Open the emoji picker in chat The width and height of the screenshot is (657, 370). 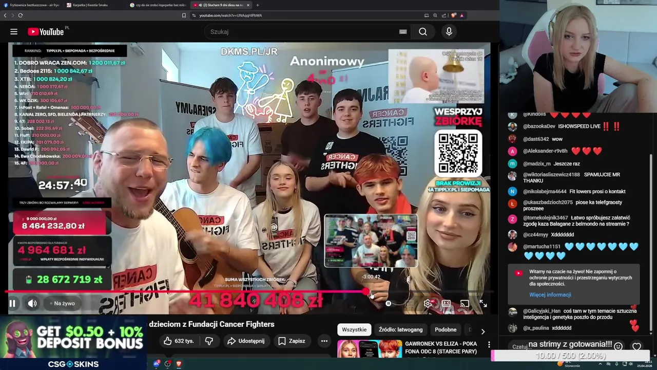618,347
